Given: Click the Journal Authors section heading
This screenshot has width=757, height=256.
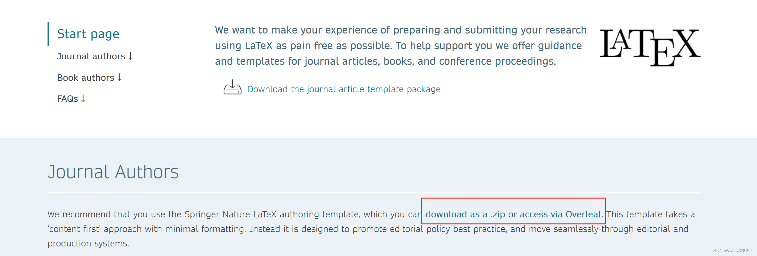Looking at the screenshot, I should coord(113,172).
